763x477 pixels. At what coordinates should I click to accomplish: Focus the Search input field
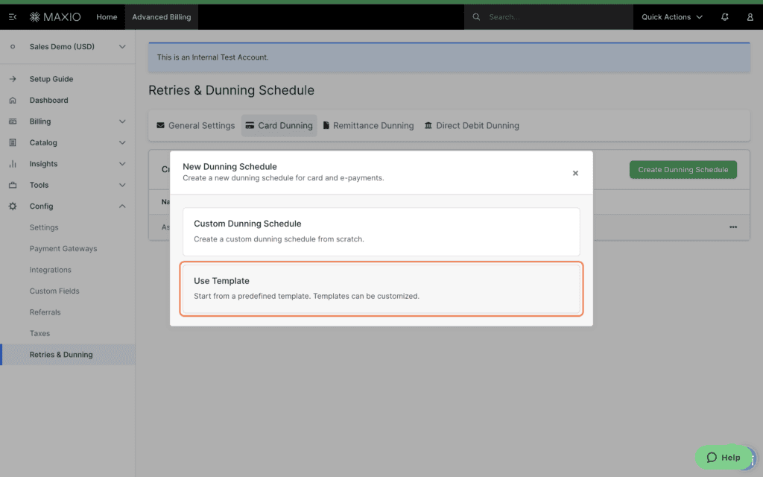click(x=548, y=17)
